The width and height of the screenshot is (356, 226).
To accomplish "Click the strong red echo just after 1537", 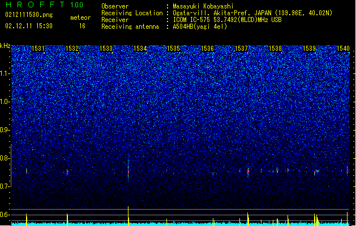I will click(x=248, y=171).
